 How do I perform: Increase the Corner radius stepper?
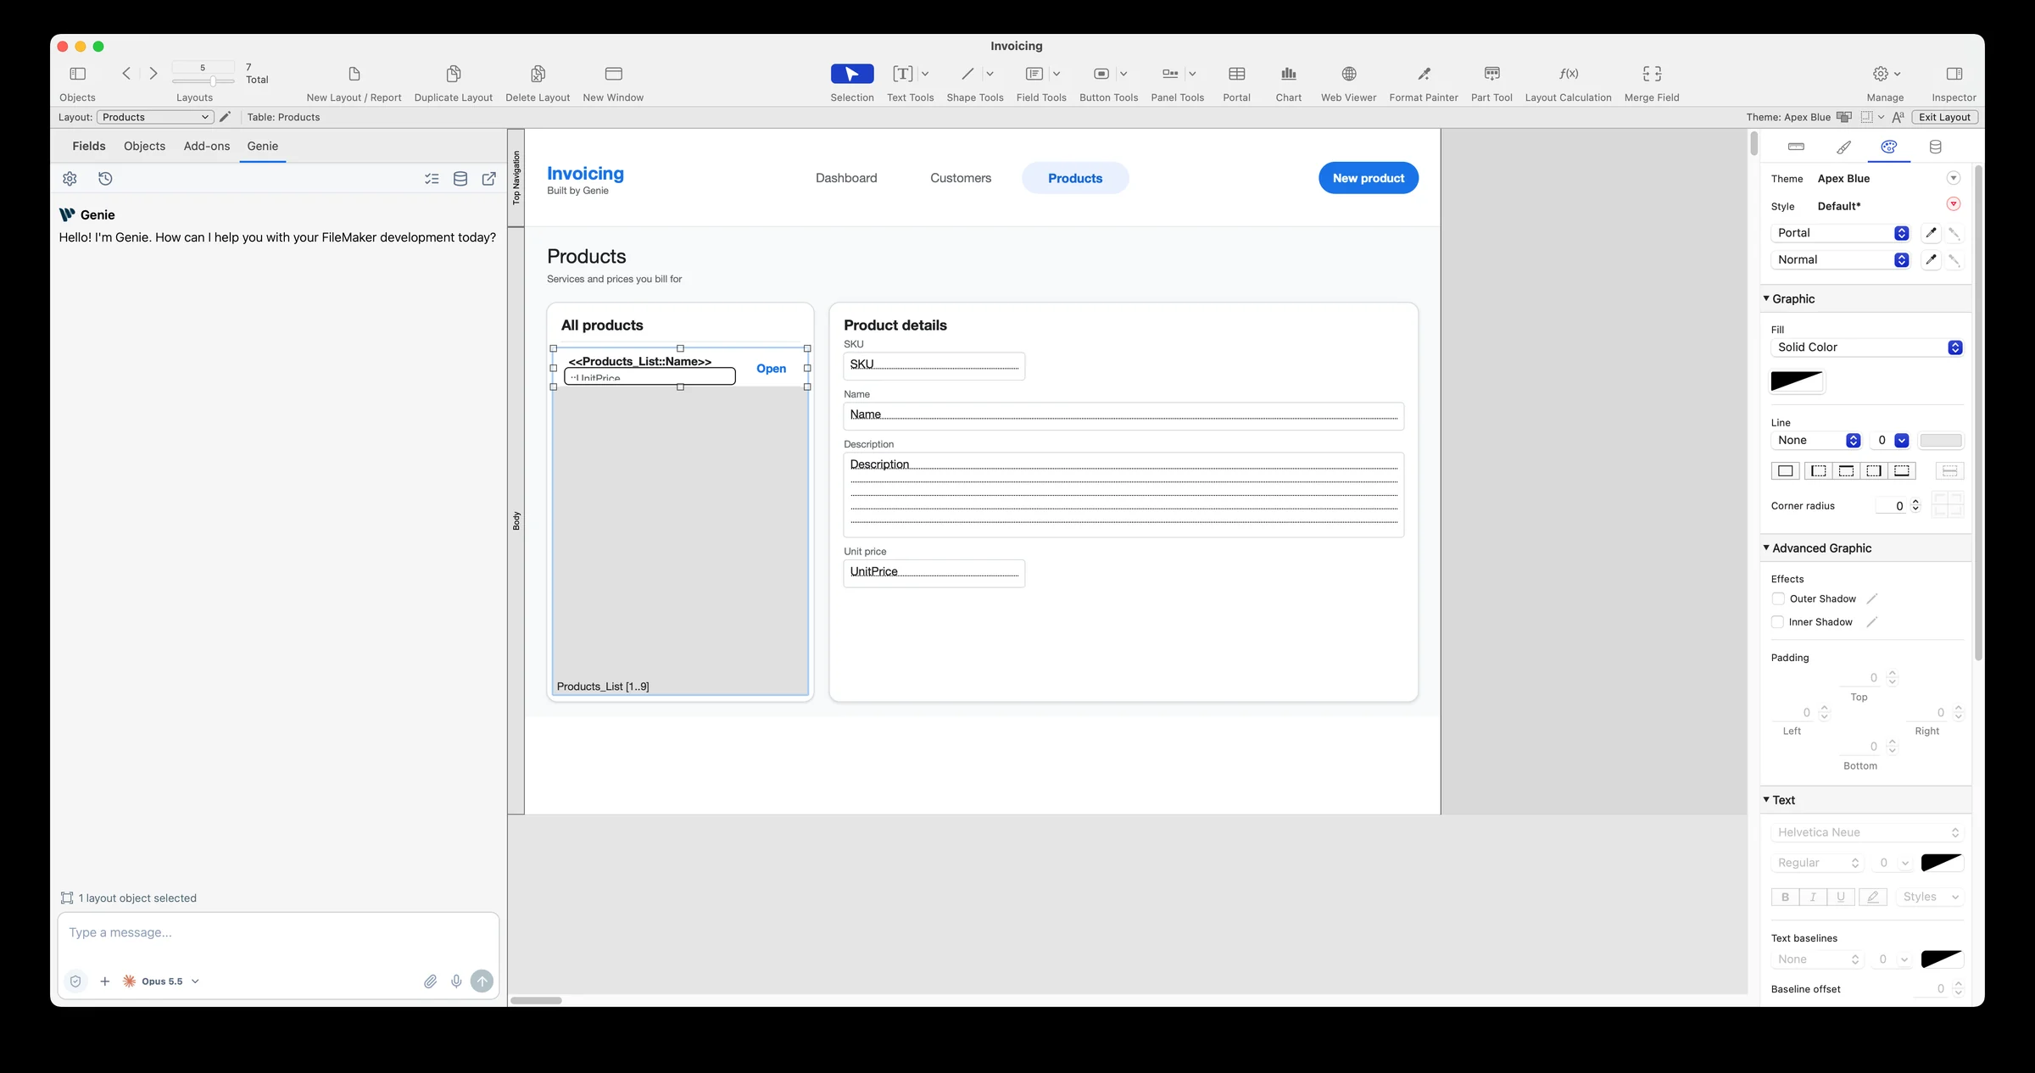(1915, 502)
